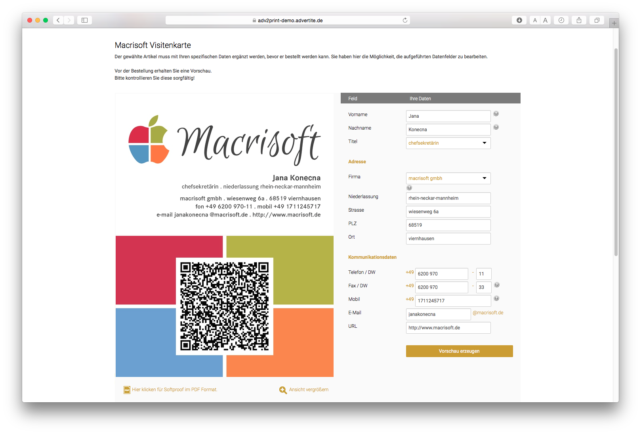Viewport: 641px width, 434px height.
Task: Click the Niederlassung field
Action: coord(448,198)
